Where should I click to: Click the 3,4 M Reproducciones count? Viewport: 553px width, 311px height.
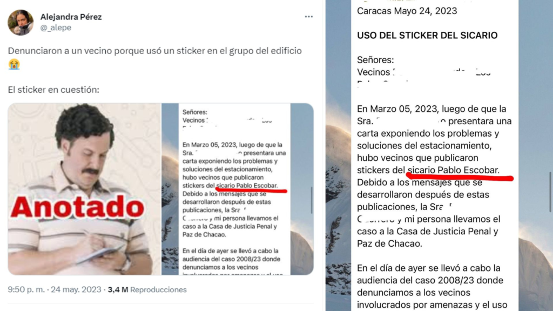(x=147, y=289)
